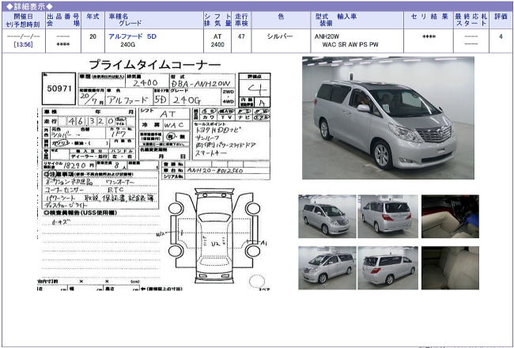
Task: Click handwritten odometer reading 46320 on sheet
Action: [x=90, y=121]
